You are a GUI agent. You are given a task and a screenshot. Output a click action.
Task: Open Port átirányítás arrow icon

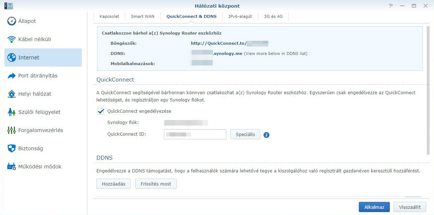click(x=12, y=76)
